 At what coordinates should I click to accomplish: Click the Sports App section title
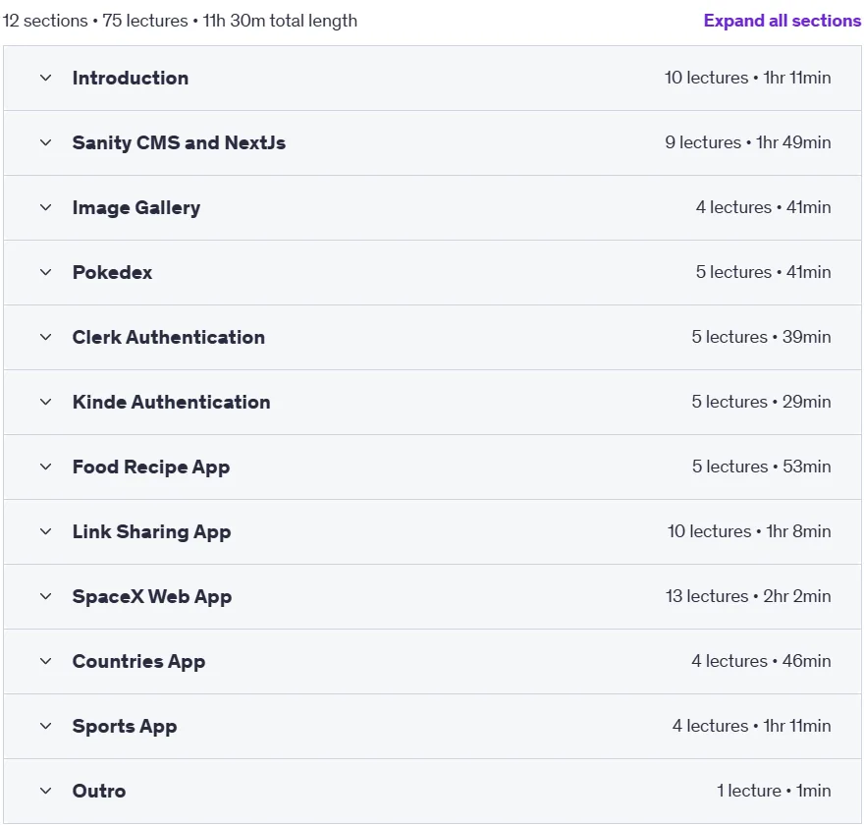click(125, 727)
